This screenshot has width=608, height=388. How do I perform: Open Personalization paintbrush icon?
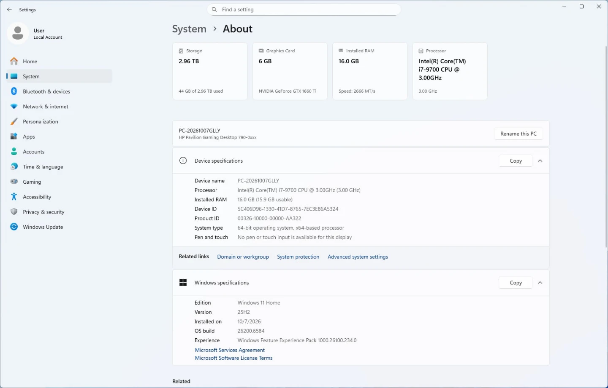click(x=14, y=121)
